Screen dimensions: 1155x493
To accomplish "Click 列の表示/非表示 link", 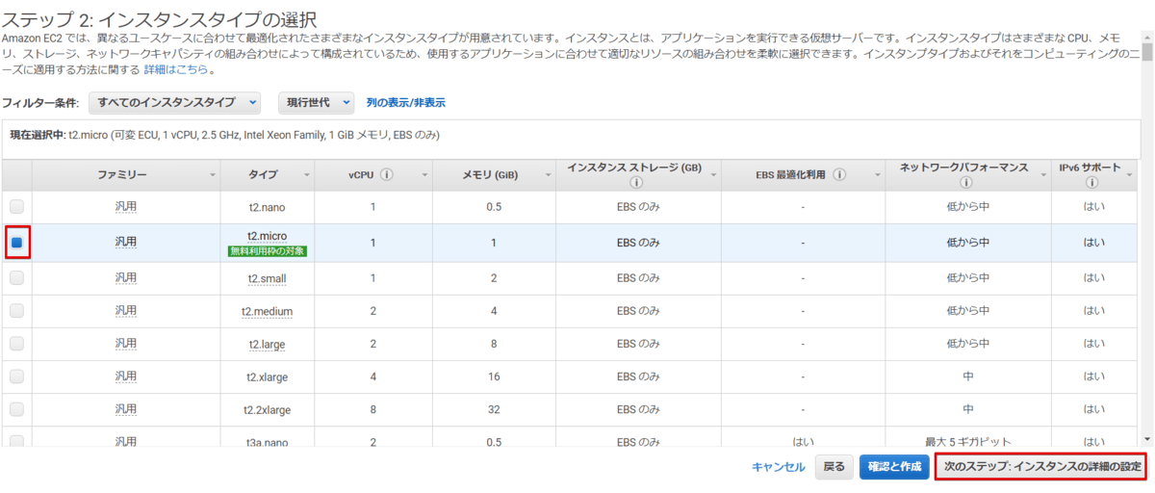I will (x=405, y=102).
